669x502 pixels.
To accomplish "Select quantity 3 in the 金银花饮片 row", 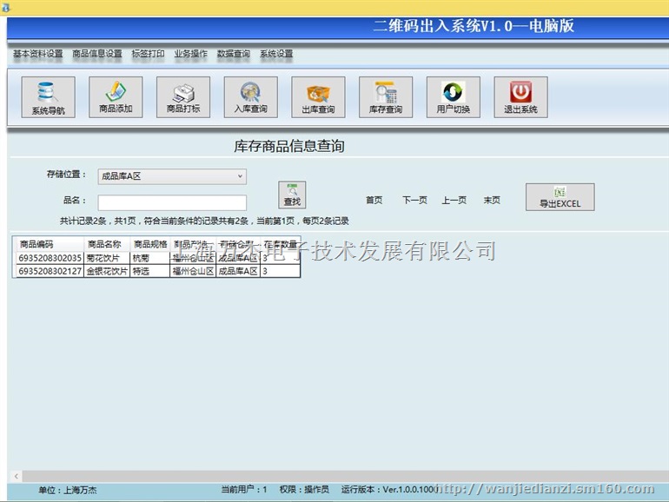I will (x=281, y=271).
